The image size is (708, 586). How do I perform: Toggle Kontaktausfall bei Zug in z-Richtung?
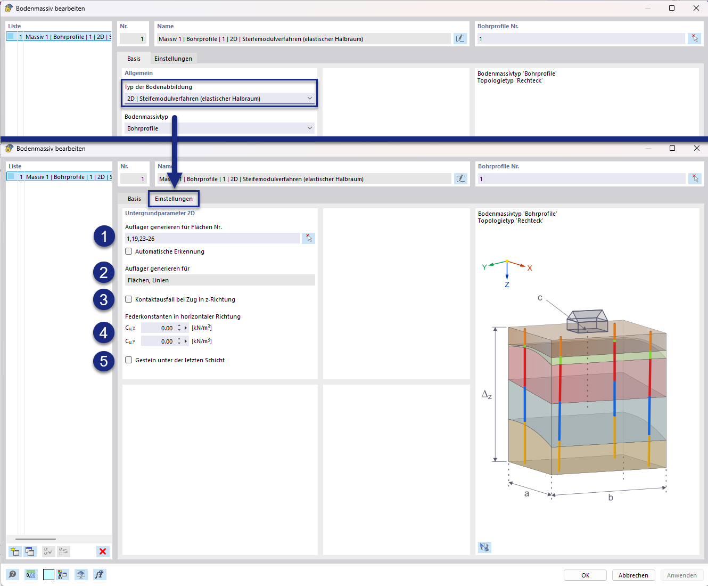point(128,299)
